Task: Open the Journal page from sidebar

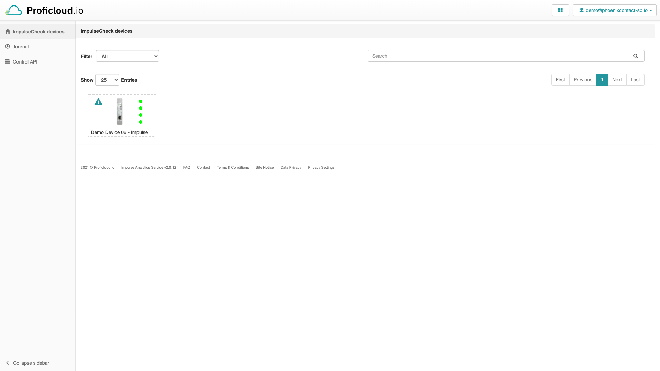Action: coord(21,46)
